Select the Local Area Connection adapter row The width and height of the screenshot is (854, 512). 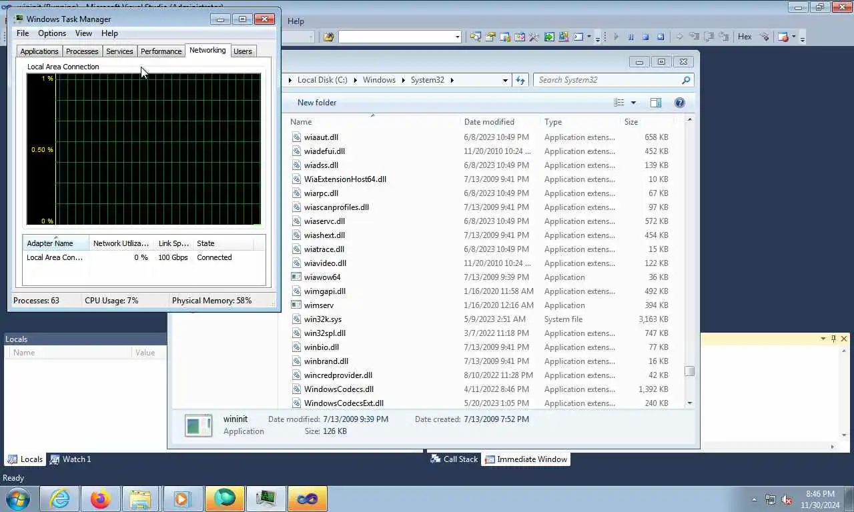pyautogui.click(x=143, y=257)
